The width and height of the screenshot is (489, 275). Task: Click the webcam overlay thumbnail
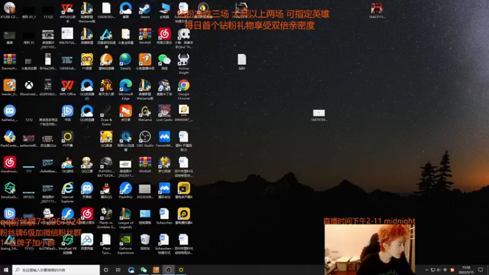click(x=370, y=249)
